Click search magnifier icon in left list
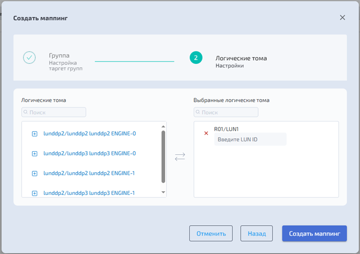360x254 pixels. [26, 112]
